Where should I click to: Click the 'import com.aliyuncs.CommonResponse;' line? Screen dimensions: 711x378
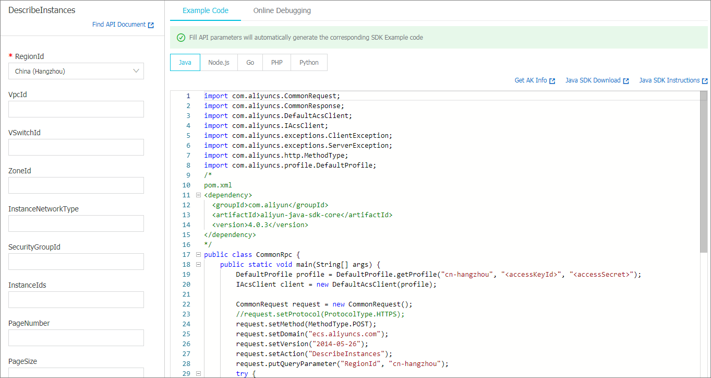(x=274, y=106)
